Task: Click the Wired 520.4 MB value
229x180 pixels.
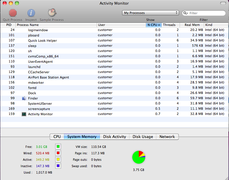Action: [43, 153]
